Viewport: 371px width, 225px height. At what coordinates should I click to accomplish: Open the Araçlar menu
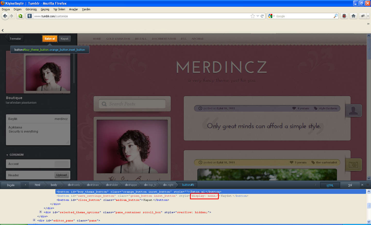pyautogui.click(x=73, y=9)
